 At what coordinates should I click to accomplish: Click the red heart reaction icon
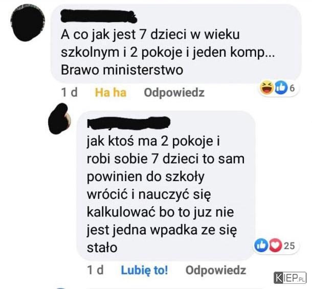pyautogui.click(x=276, y=245)
